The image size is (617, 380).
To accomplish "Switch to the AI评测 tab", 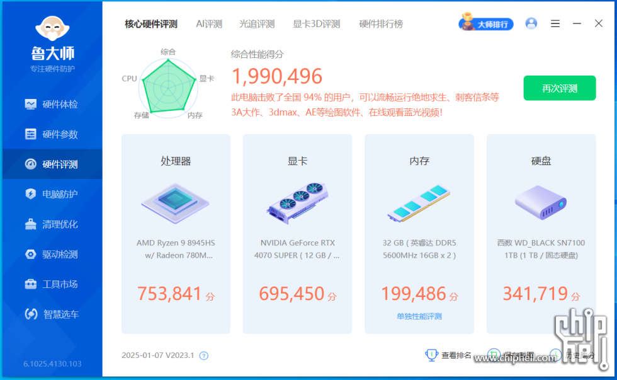I will [209, 24].
